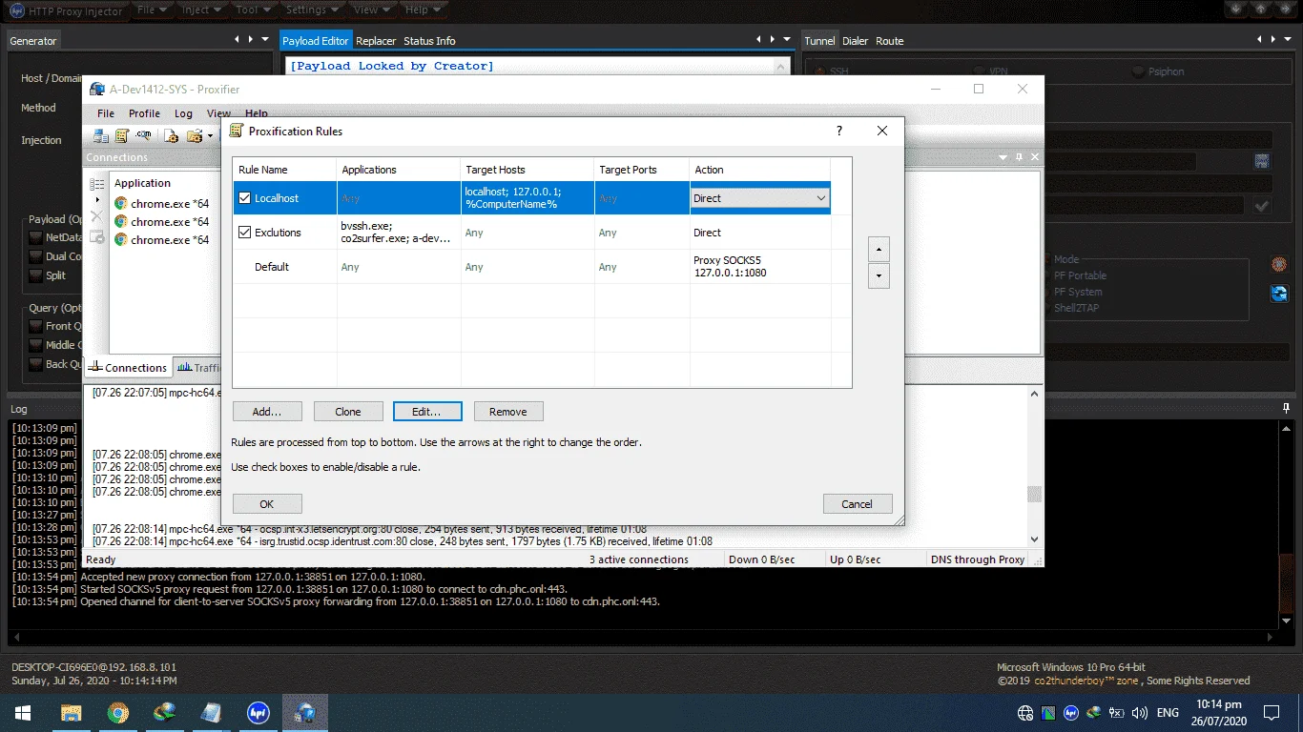The width and height of the screenshot is (1303, 732).
Task: Click the list view icon in Connections pane
Action: pyautogui.click(x=97, y=184)
